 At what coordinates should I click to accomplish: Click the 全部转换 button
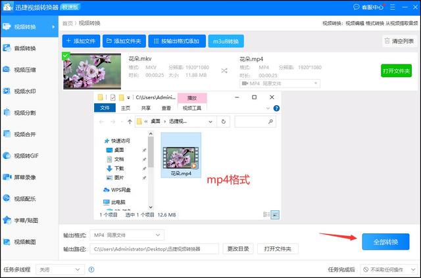coord(385,242)
